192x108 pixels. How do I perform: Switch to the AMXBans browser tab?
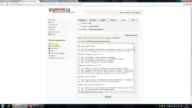click(x=69, y=1)
